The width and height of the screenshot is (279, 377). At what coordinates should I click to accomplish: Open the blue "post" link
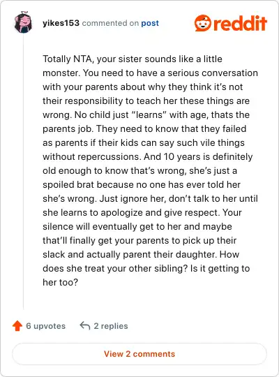click(x=150, y=23)
